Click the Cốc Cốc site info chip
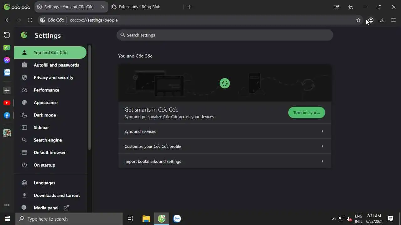401x225 pixels. [52, 20]
